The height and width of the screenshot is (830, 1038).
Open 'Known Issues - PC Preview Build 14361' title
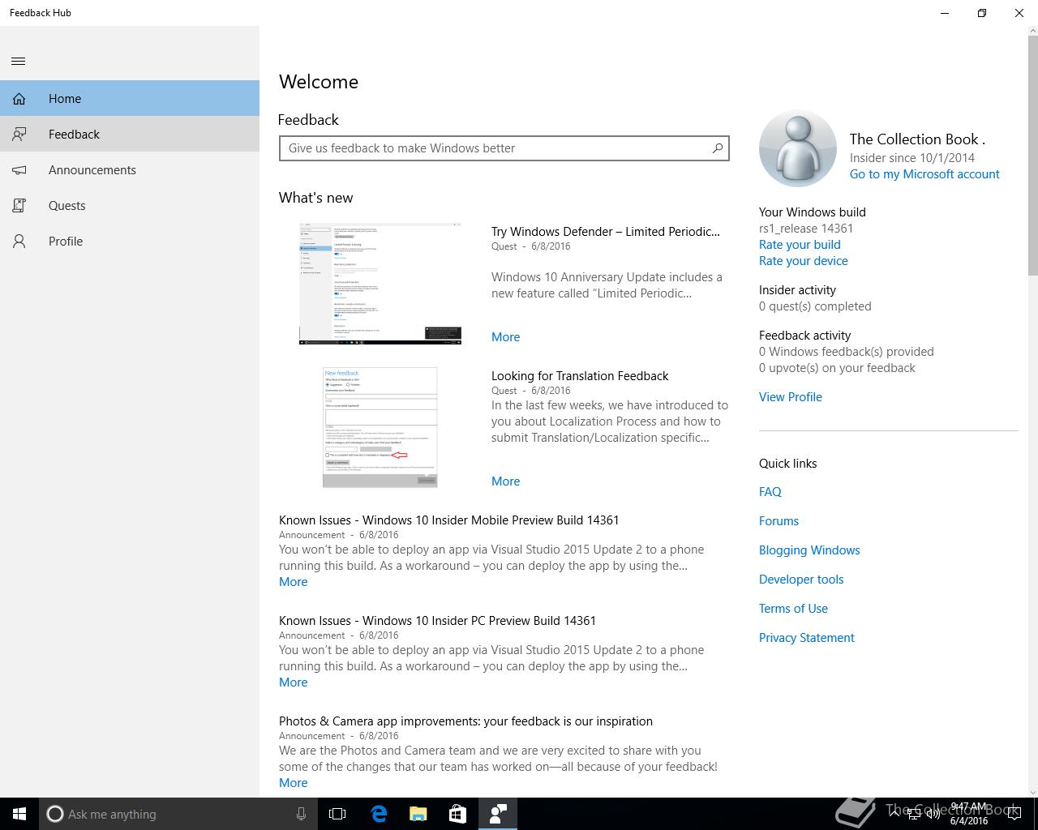click(438, 621)
